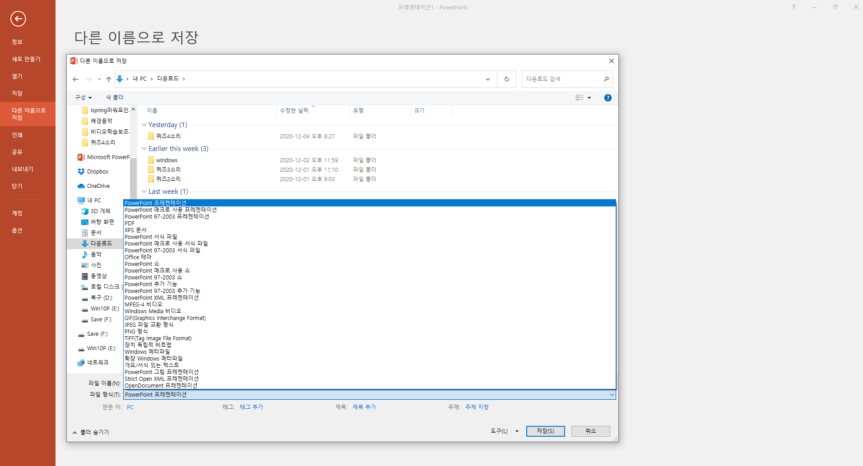863x466 pixels.
Task: Choose PNG 형식 from the file type list
Action: coord(369,332)
